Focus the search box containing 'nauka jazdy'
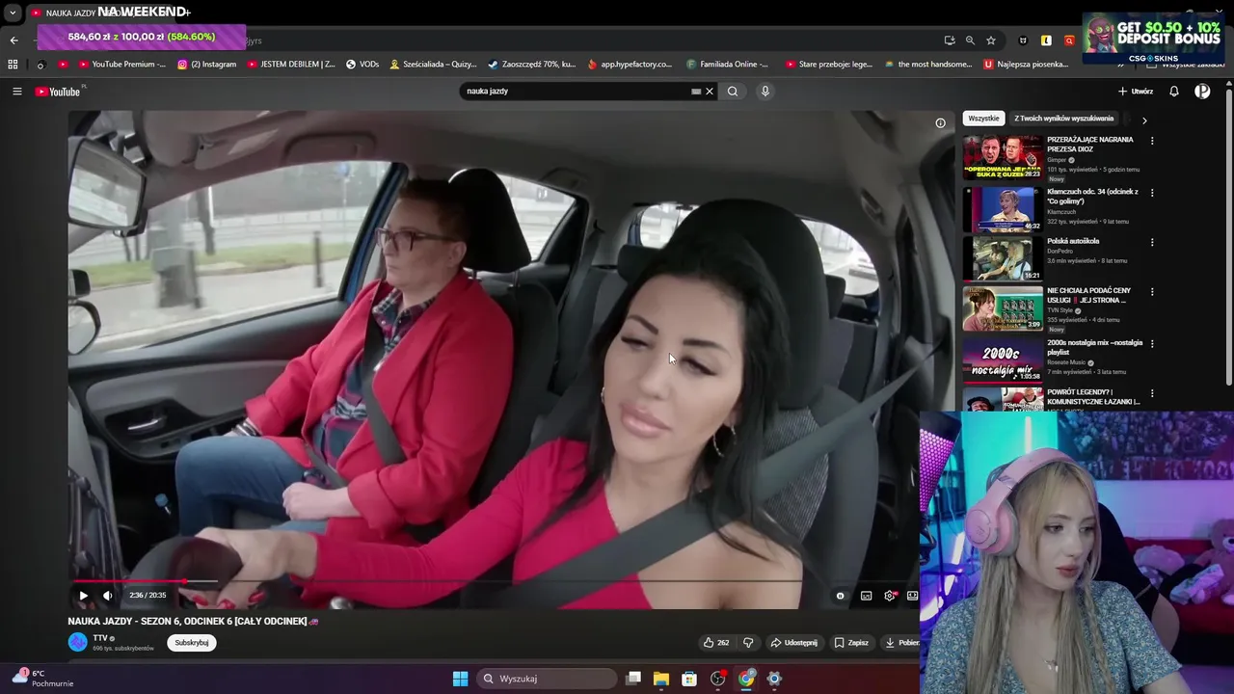Image resolution: width=1234 pixels, height=694 pixels. tap(574, 92)
